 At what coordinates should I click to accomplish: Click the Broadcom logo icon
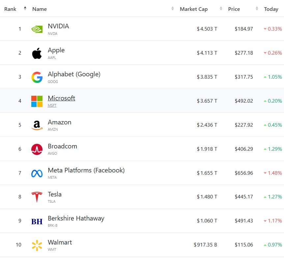point(37,149)
